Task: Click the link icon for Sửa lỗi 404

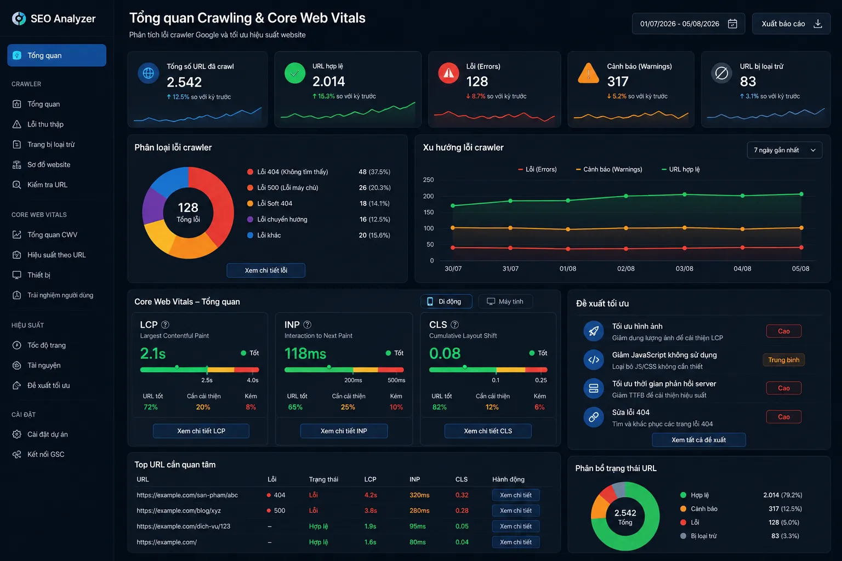Action: (x=593, y=417)
